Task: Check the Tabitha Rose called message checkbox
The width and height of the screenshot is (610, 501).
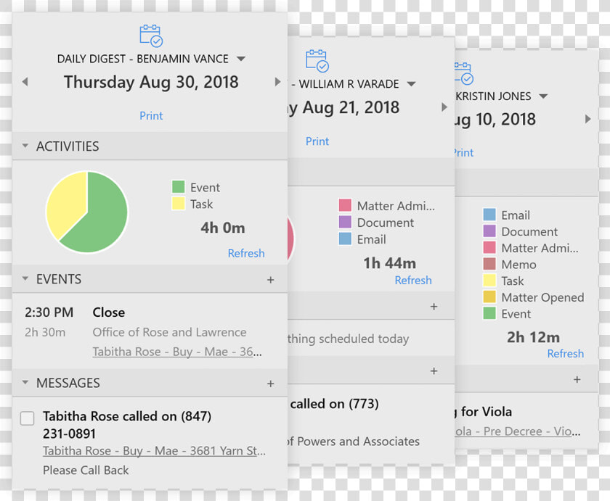Action: tap(28, 418)
